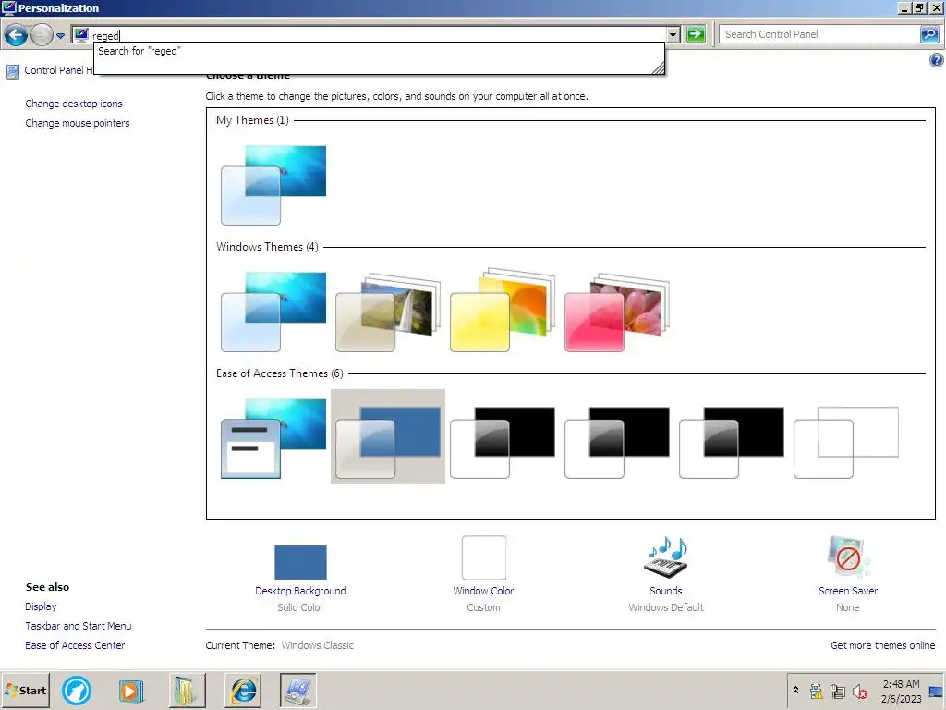Open Windows Media Player from taskbar
946x710 pixels.
click(x=131, y=690)
